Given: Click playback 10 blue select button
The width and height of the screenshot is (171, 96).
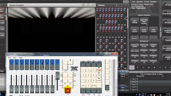Looking at the screenshot, I should [57, 65].
